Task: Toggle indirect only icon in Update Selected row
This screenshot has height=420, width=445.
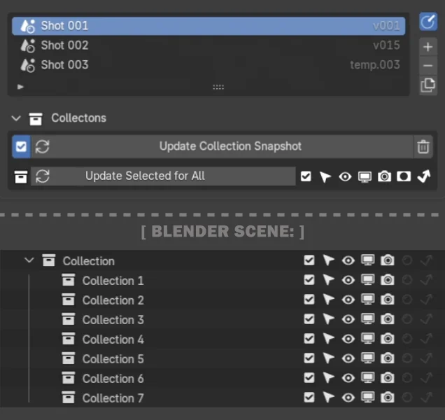Action: point(424,176)
